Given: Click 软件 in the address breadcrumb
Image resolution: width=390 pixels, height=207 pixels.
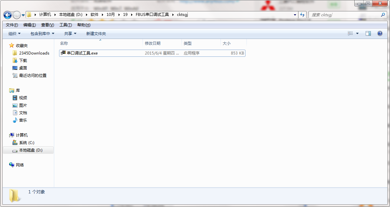Looking at the screenshot, I should pyautogui.click(x=94, y=15).
